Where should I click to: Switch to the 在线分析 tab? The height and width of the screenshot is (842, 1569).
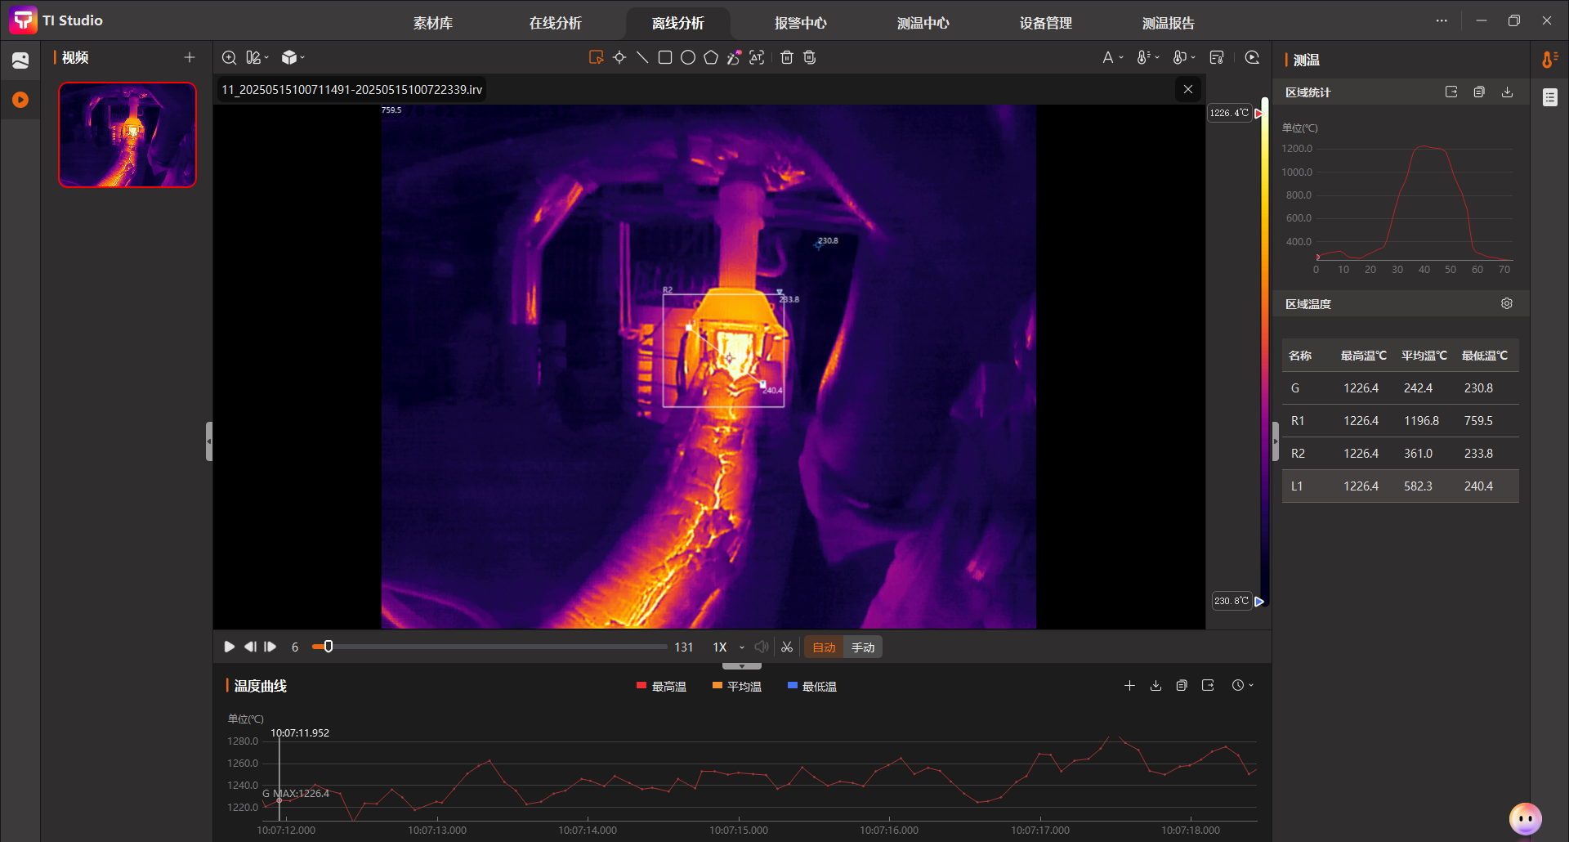pyautogui.click(x=555, y=23)
